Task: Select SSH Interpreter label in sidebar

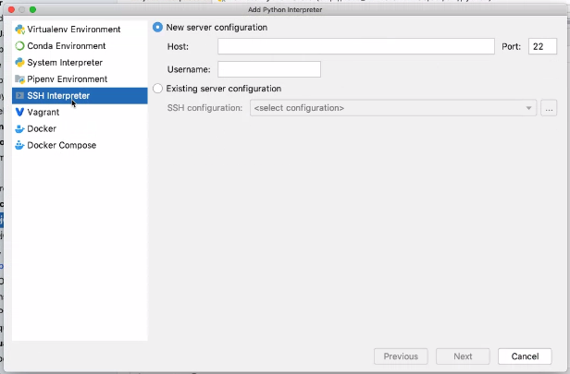Action: tap(58, 96)
